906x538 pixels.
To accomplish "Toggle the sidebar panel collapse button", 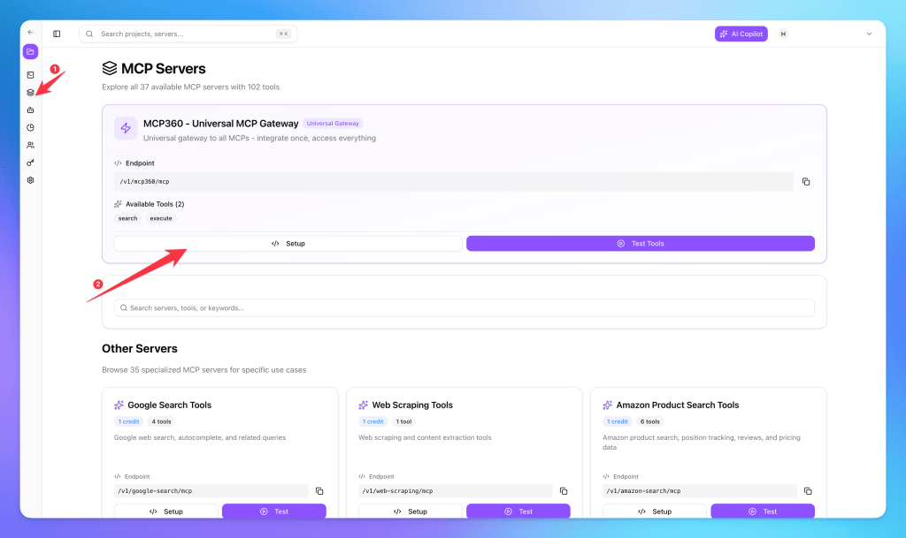I will [57, 34].
